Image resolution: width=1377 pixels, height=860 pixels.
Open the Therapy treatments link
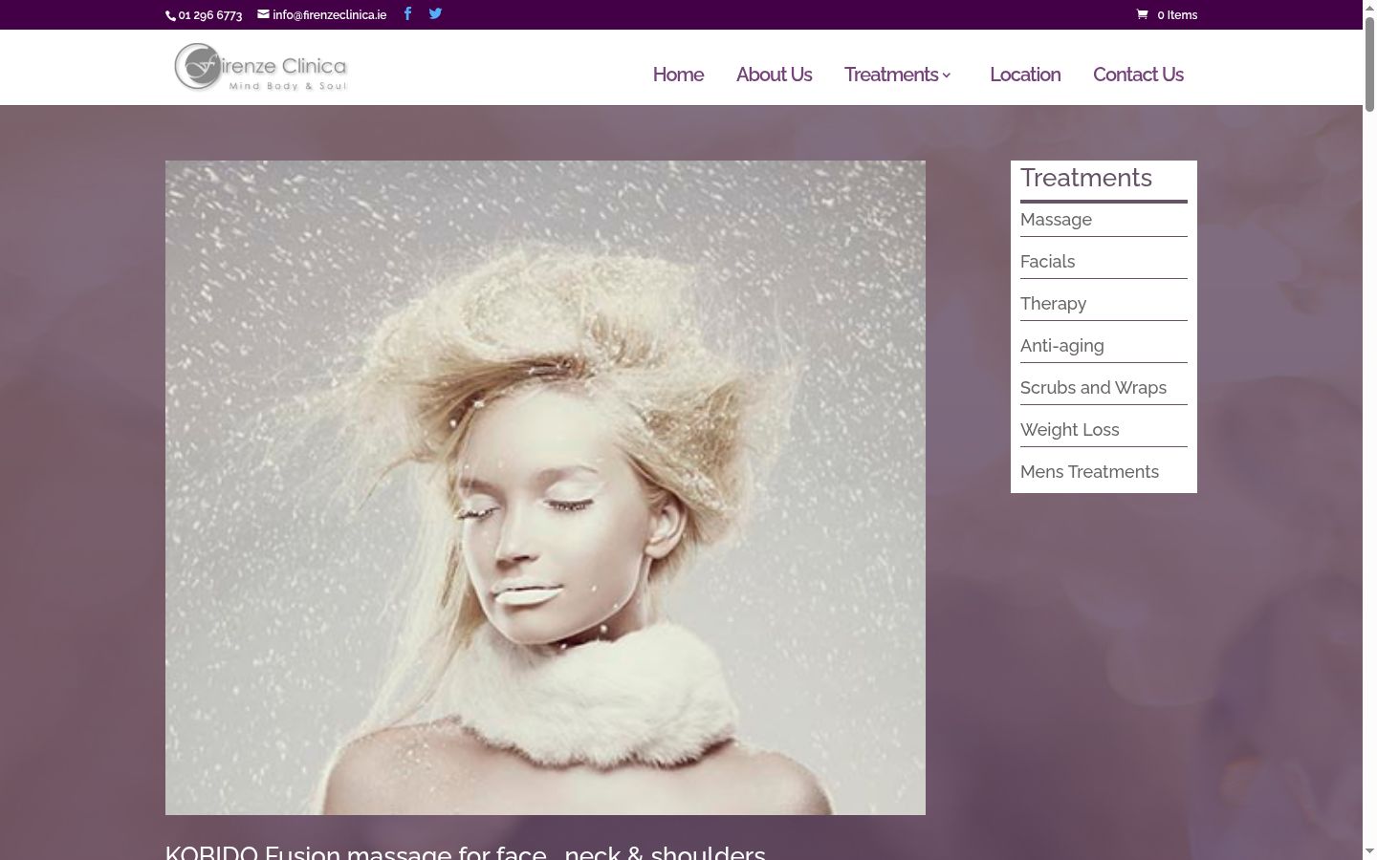click(x=1053, y=304)
